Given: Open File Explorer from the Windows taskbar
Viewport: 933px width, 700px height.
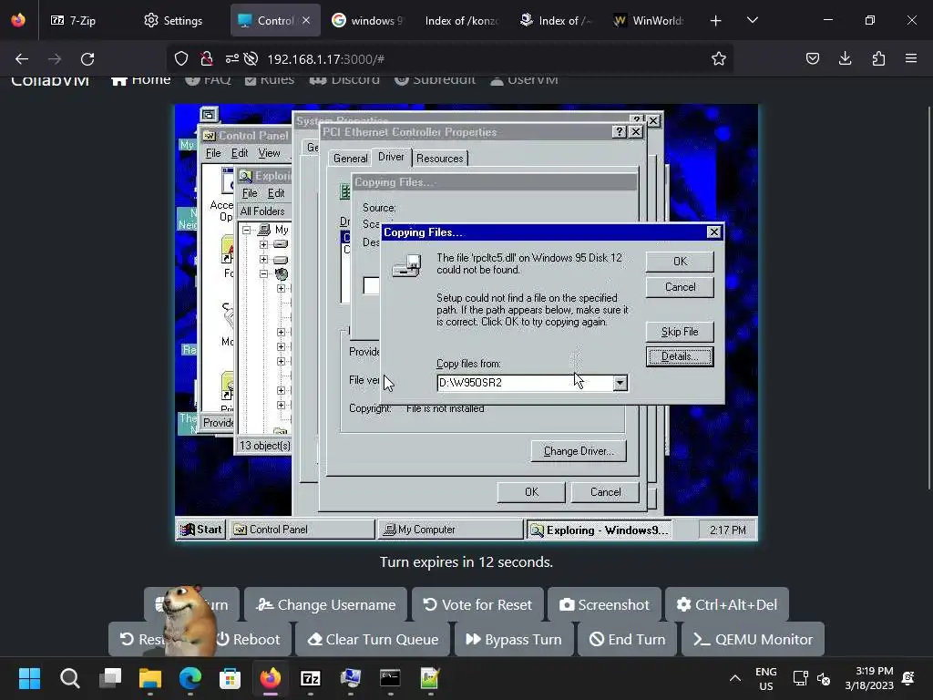Looking at the screenshot, I should point(150,678).
